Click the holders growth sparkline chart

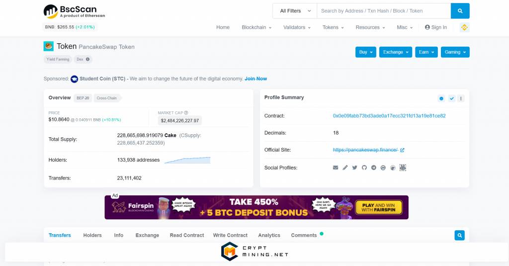[187, 160]
